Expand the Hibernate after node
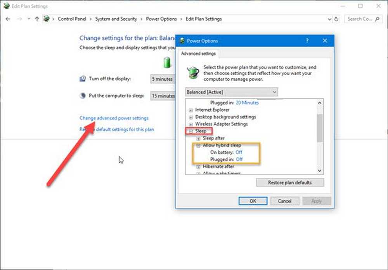This screenshot has height=270, width=388. (198, 167)
